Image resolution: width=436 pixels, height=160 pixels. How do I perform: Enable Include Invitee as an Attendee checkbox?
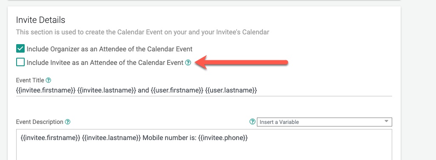click(20, 62)
